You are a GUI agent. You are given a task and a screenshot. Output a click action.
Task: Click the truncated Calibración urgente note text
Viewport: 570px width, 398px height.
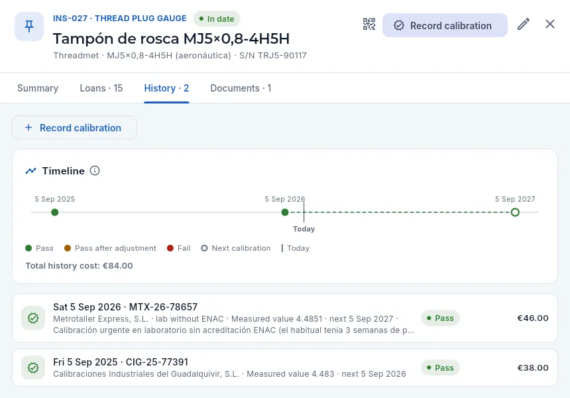[x=233, y=330]
